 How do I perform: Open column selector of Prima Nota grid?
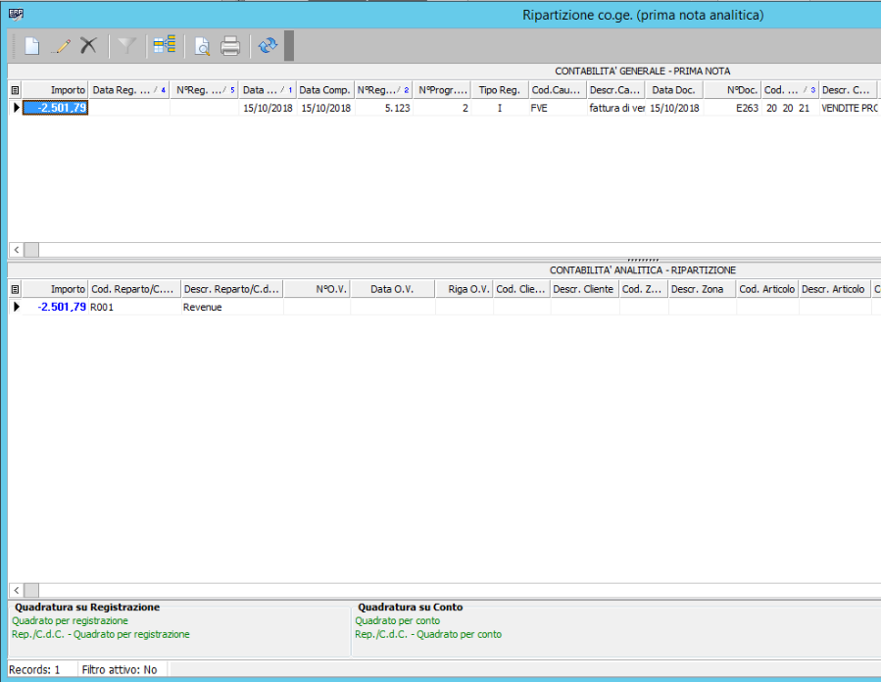point(15,90)
